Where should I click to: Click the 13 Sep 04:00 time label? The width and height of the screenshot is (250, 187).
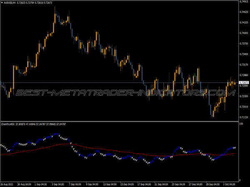110,185
